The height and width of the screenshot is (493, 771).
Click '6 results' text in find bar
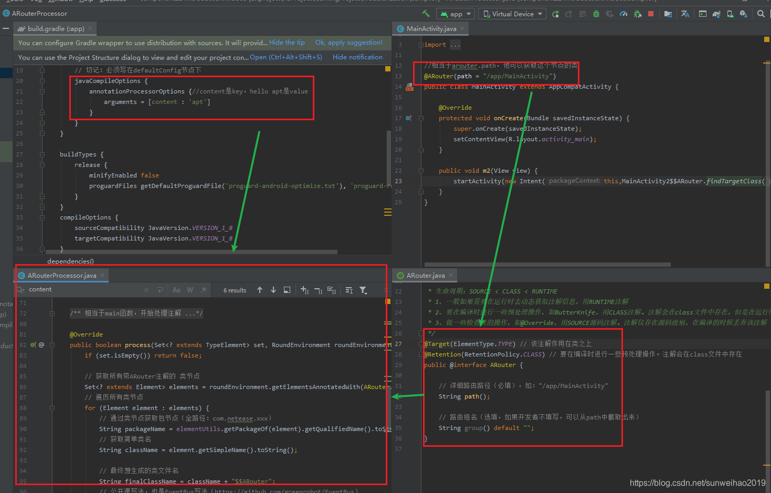coord(235,290)
